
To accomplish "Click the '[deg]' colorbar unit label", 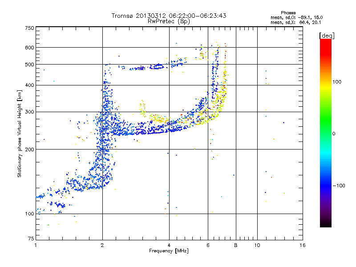I will coord(327,36).
